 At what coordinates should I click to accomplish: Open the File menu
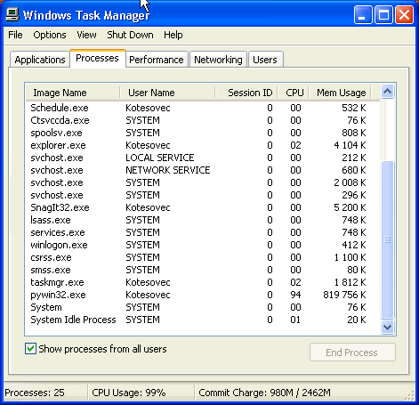point(15,35)
